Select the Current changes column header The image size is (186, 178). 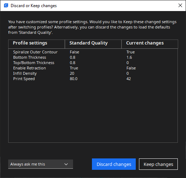point(150,44)
